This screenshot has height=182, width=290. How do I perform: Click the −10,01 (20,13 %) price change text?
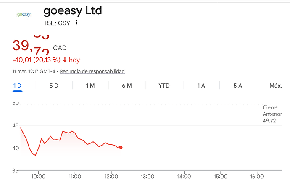tap(37, 60)
